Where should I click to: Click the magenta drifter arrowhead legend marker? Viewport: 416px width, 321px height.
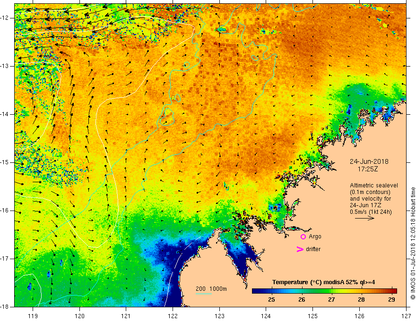coord(300,249)
